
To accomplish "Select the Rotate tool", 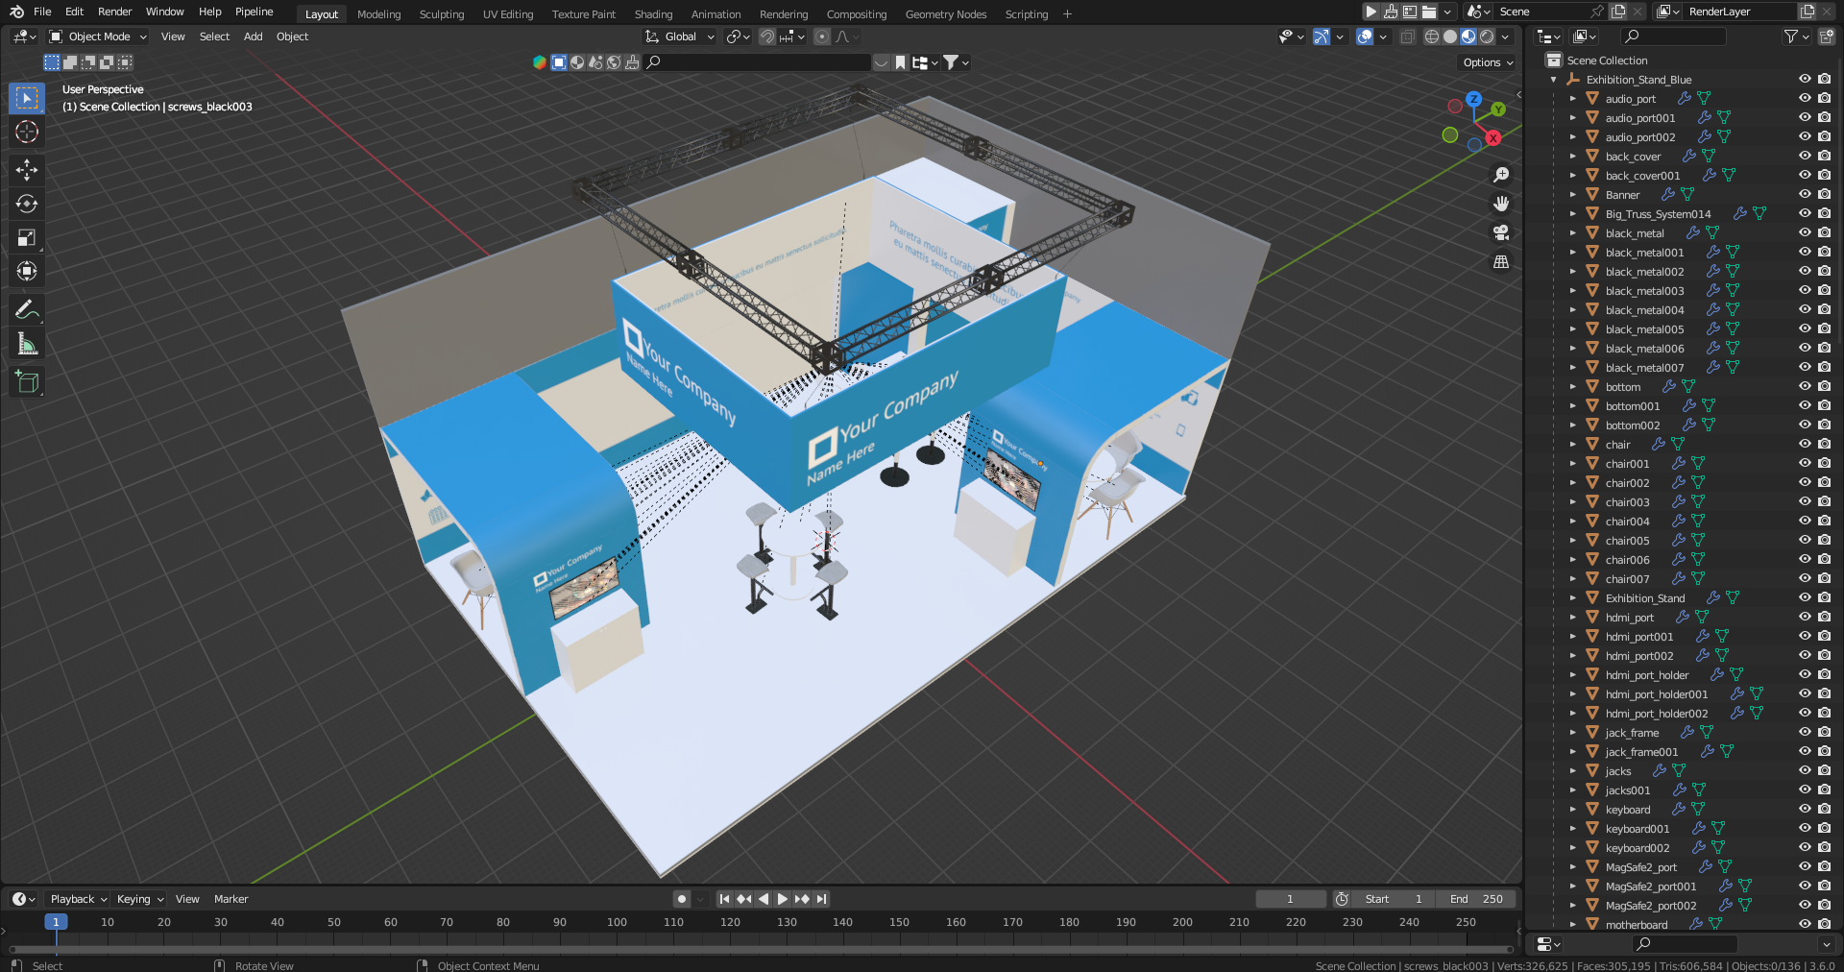I will [x=27, y=204].
